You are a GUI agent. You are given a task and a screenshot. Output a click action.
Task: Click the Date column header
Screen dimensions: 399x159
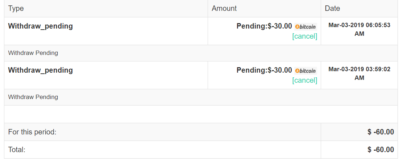[x=332, y=8]
